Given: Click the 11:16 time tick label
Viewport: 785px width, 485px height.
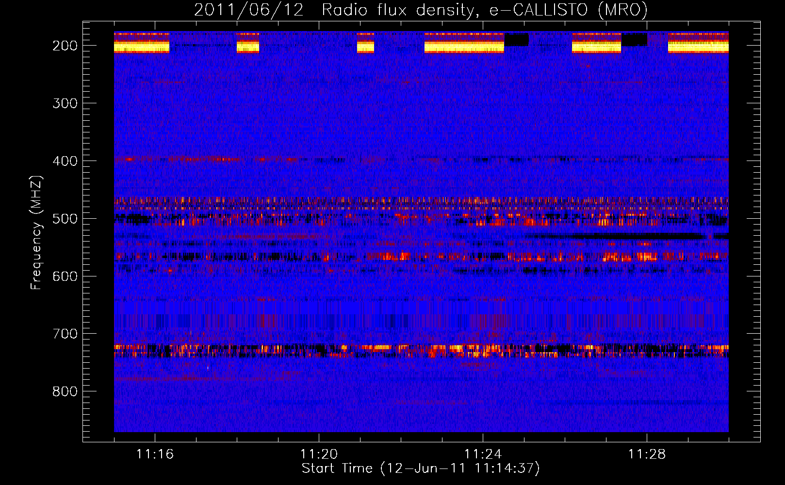Looking at the screenshot, I should pyautogui.click(x=155, y=454).
